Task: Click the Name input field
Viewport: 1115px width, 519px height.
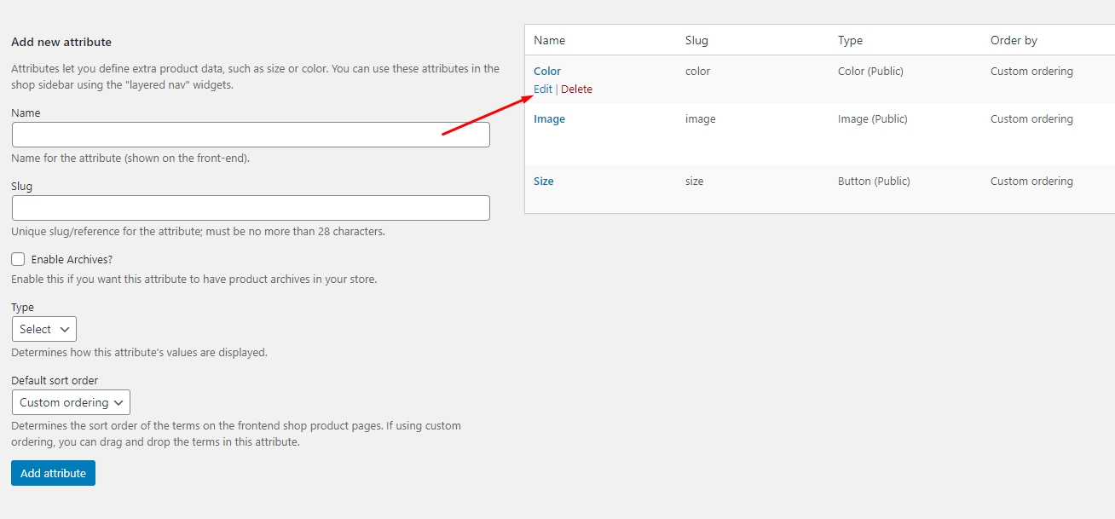Action: [x=251, y=135]
